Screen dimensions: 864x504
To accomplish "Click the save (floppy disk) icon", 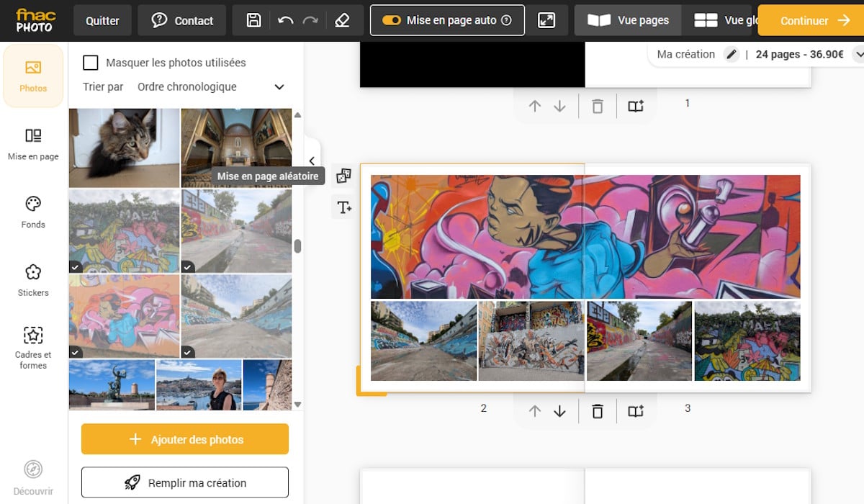I will 253,20.
